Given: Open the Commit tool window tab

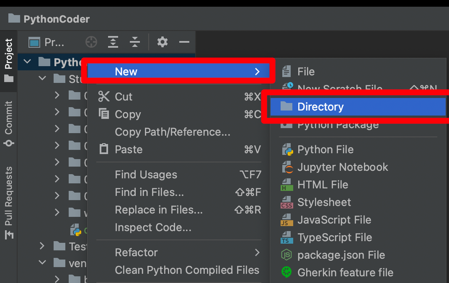Looking at the screenshot, I should point(9,123).
